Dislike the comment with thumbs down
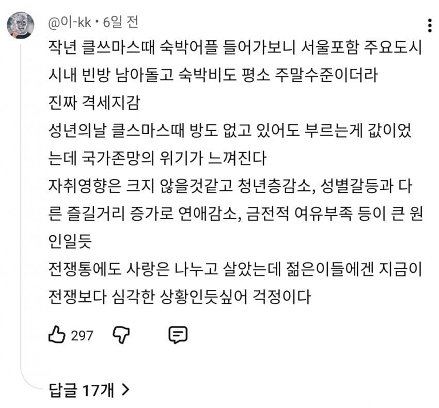Image resolution: width=439 pixels, height=408 pixels. (122, 335)
